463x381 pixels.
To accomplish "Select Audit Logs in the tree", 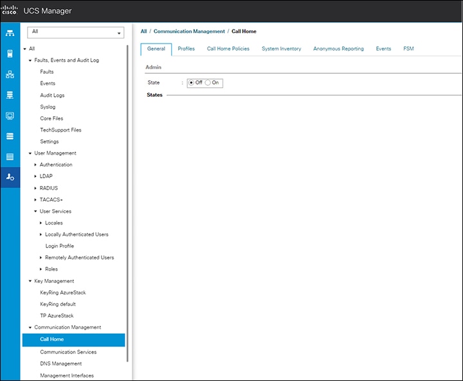I will pos(52,96).
